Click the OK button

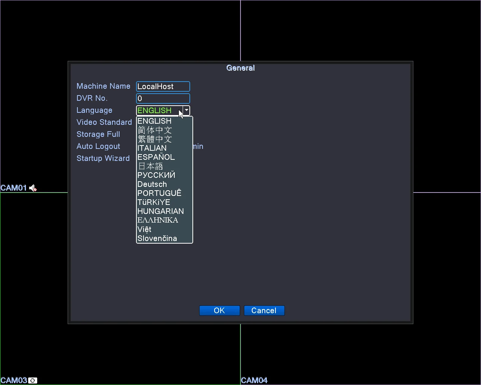pos(219,311)
